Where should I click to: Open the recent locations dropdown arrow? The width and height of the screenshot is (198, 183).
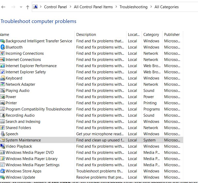click(21, 7)
